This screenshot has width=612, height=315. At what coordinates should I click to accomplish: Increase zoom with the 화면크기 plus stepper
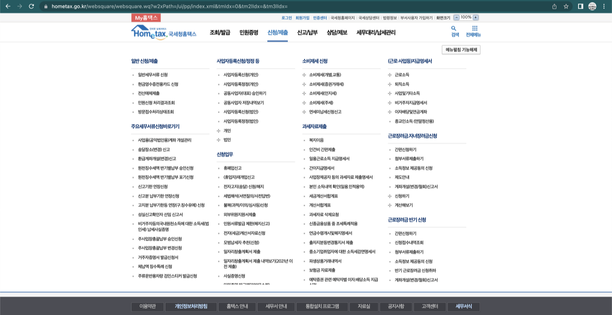(x=475, y=17)
